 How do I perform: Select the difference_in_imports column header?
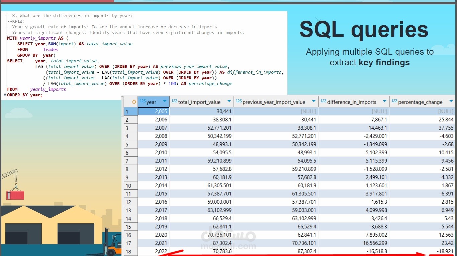tap(354, 102)
